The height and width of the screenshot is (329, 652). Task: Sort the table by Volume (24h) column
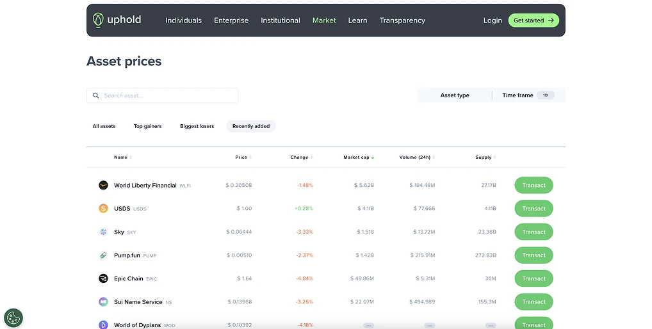417,157
